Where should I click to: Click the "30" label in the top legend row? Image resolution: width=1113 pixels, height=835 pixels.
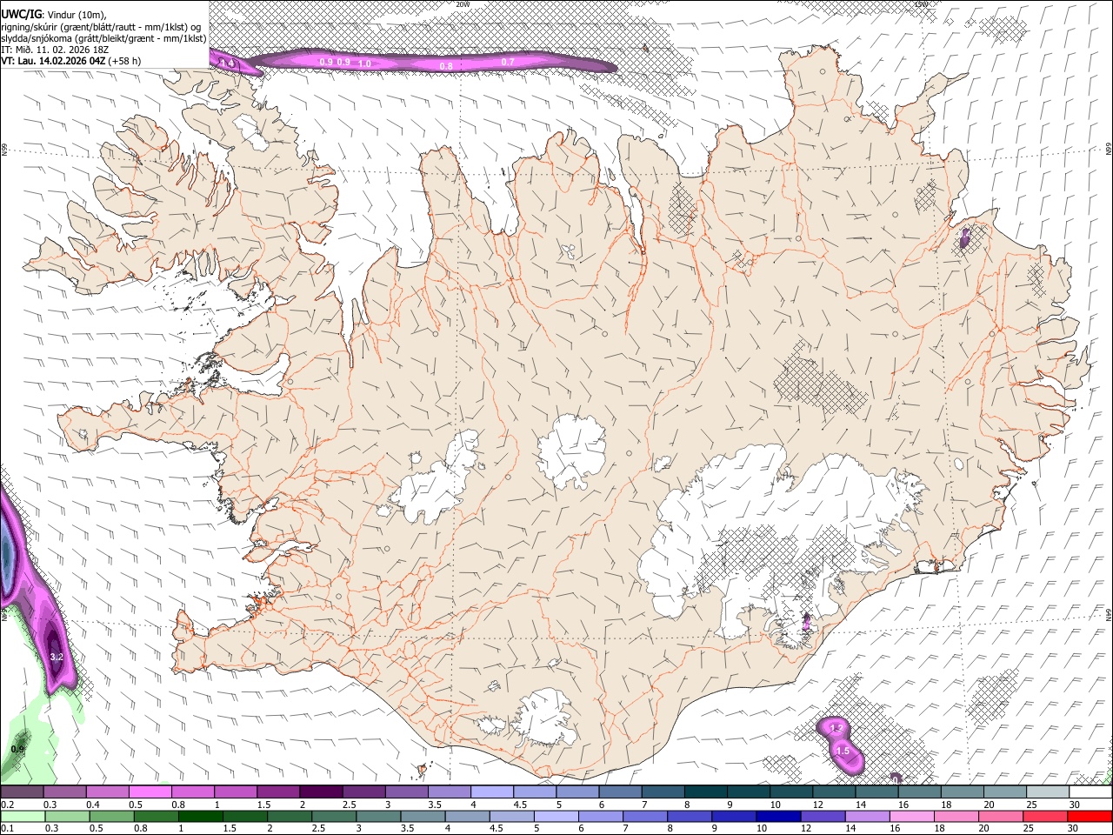pos(1074,805)
